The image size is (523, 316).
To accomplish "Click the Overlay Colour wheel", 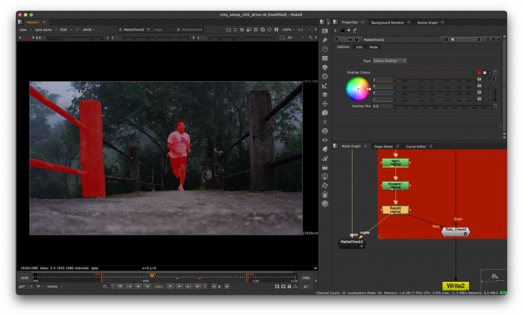I will pos(358,89).
